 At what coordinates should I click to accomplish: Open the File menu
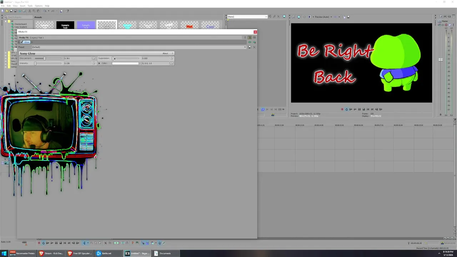pos(3,6)
